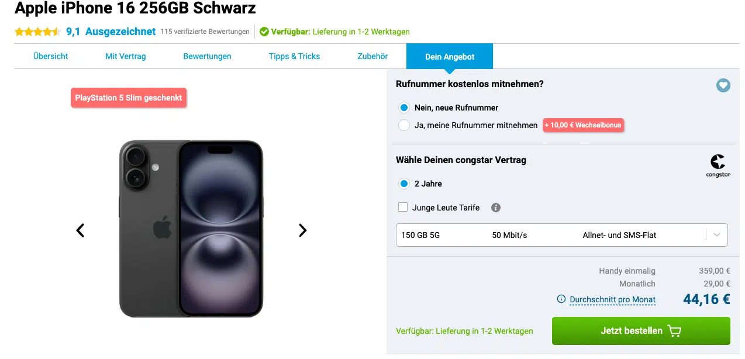Click the iPhone 16 product image

click(191, 229)
